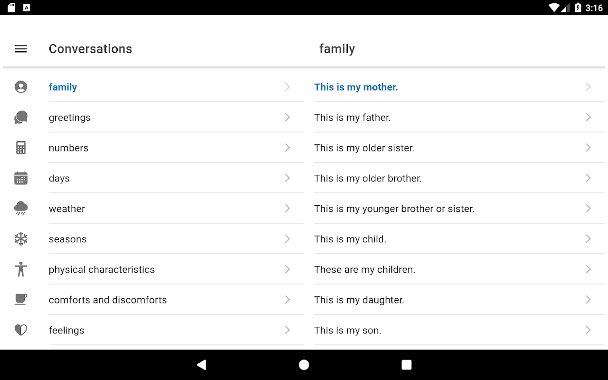608x380 pixels.
Task: Tap the physical characteristics body icon
Action: [x=21, y=269]
